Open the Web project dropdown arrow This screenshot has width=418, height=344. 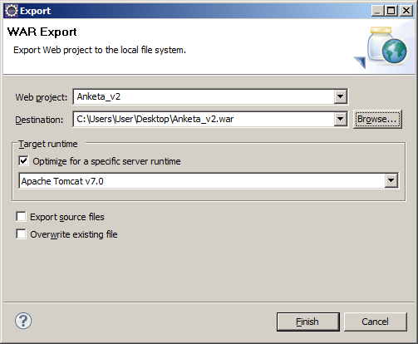click(340, 96)
